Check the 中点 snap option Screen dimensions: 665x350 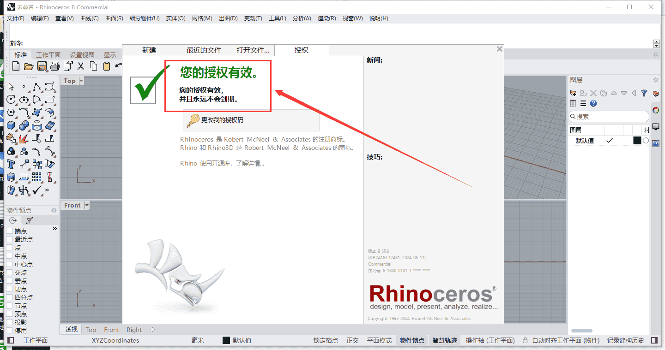tap(9, 256)
